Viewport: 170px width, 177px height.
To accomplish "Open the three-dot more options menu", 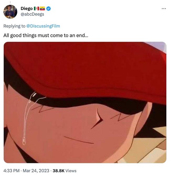I will tap(164, 9).
